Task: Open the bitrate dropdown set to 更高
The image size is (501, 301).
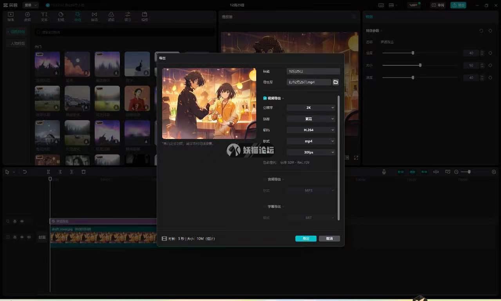Action: 311,119
